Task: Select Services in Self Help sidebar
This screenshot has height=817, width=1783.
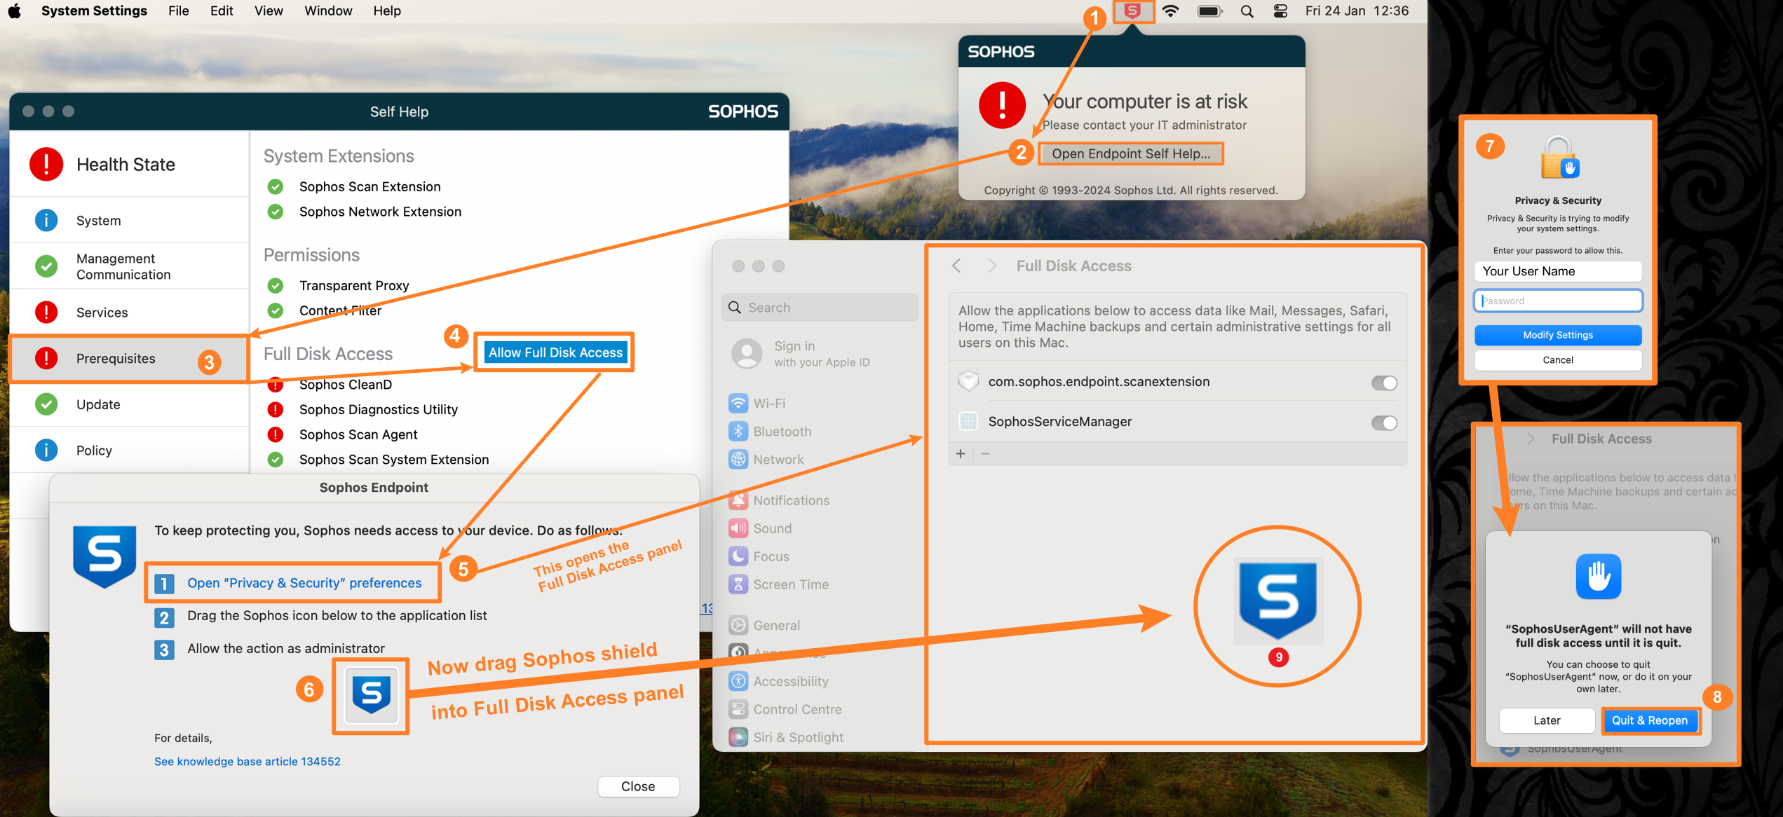Action: [130, 313]
